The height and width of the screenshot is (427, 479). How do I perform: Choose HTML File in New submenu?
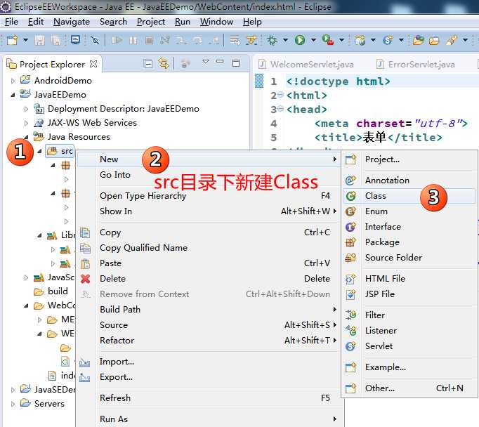[409, 279]
